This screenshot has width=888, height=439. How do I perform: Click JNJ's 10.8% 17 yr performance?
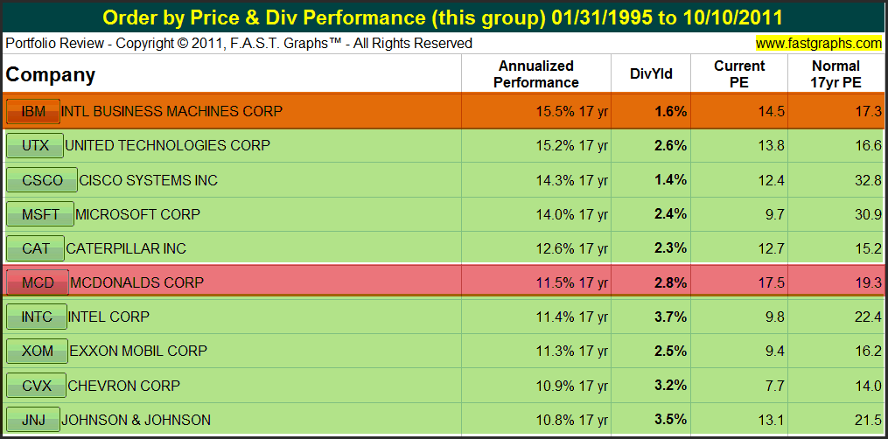point(572,421)
